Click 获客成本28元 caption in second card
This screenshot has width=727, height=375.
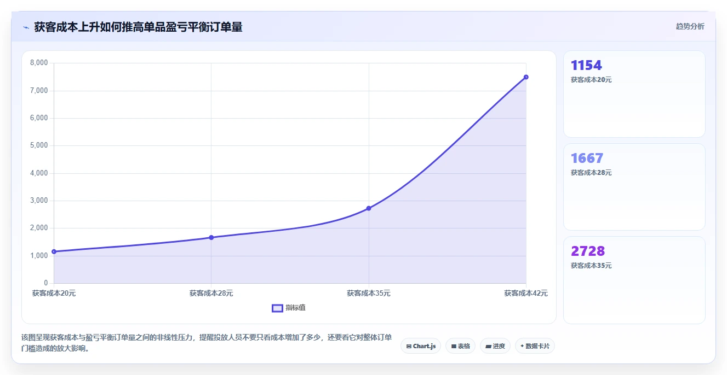(591, 173)
